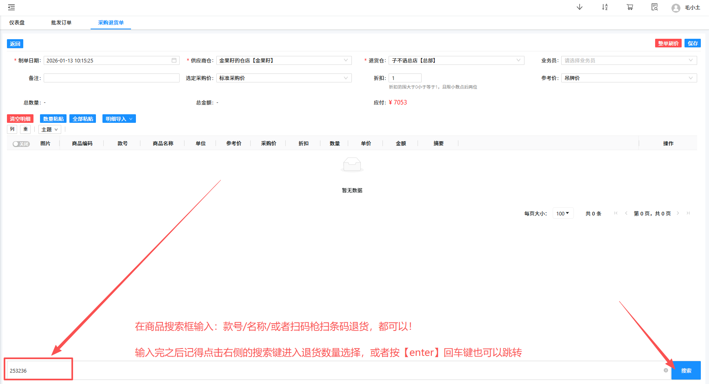Select the A-Z sorting icon
Viewport: 709px width, 384px height.
(605, 7)
